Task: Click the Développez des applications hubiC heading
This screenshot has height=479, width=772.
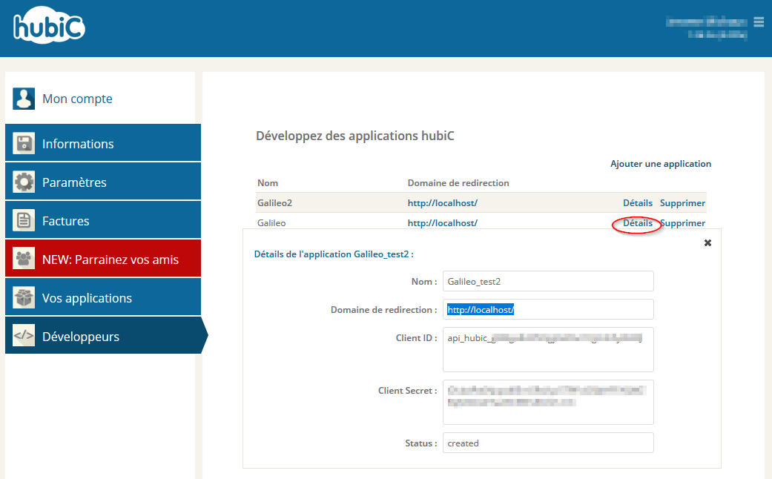Action: click(355, 136)
